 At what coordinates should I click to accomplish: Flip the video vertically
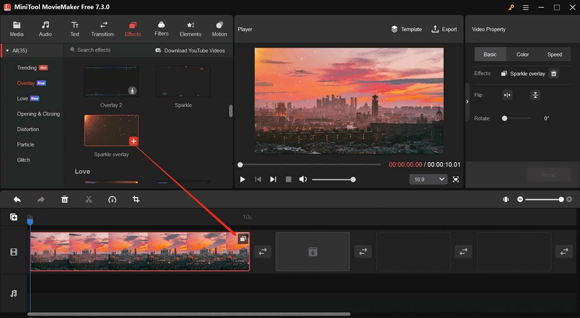[x=535, y=95]
